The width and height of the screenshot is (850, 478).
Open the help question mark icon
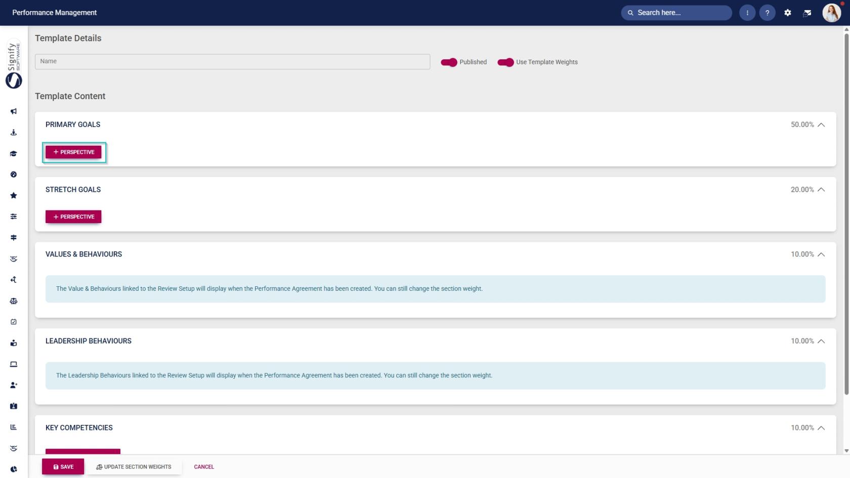pos(767,13)
